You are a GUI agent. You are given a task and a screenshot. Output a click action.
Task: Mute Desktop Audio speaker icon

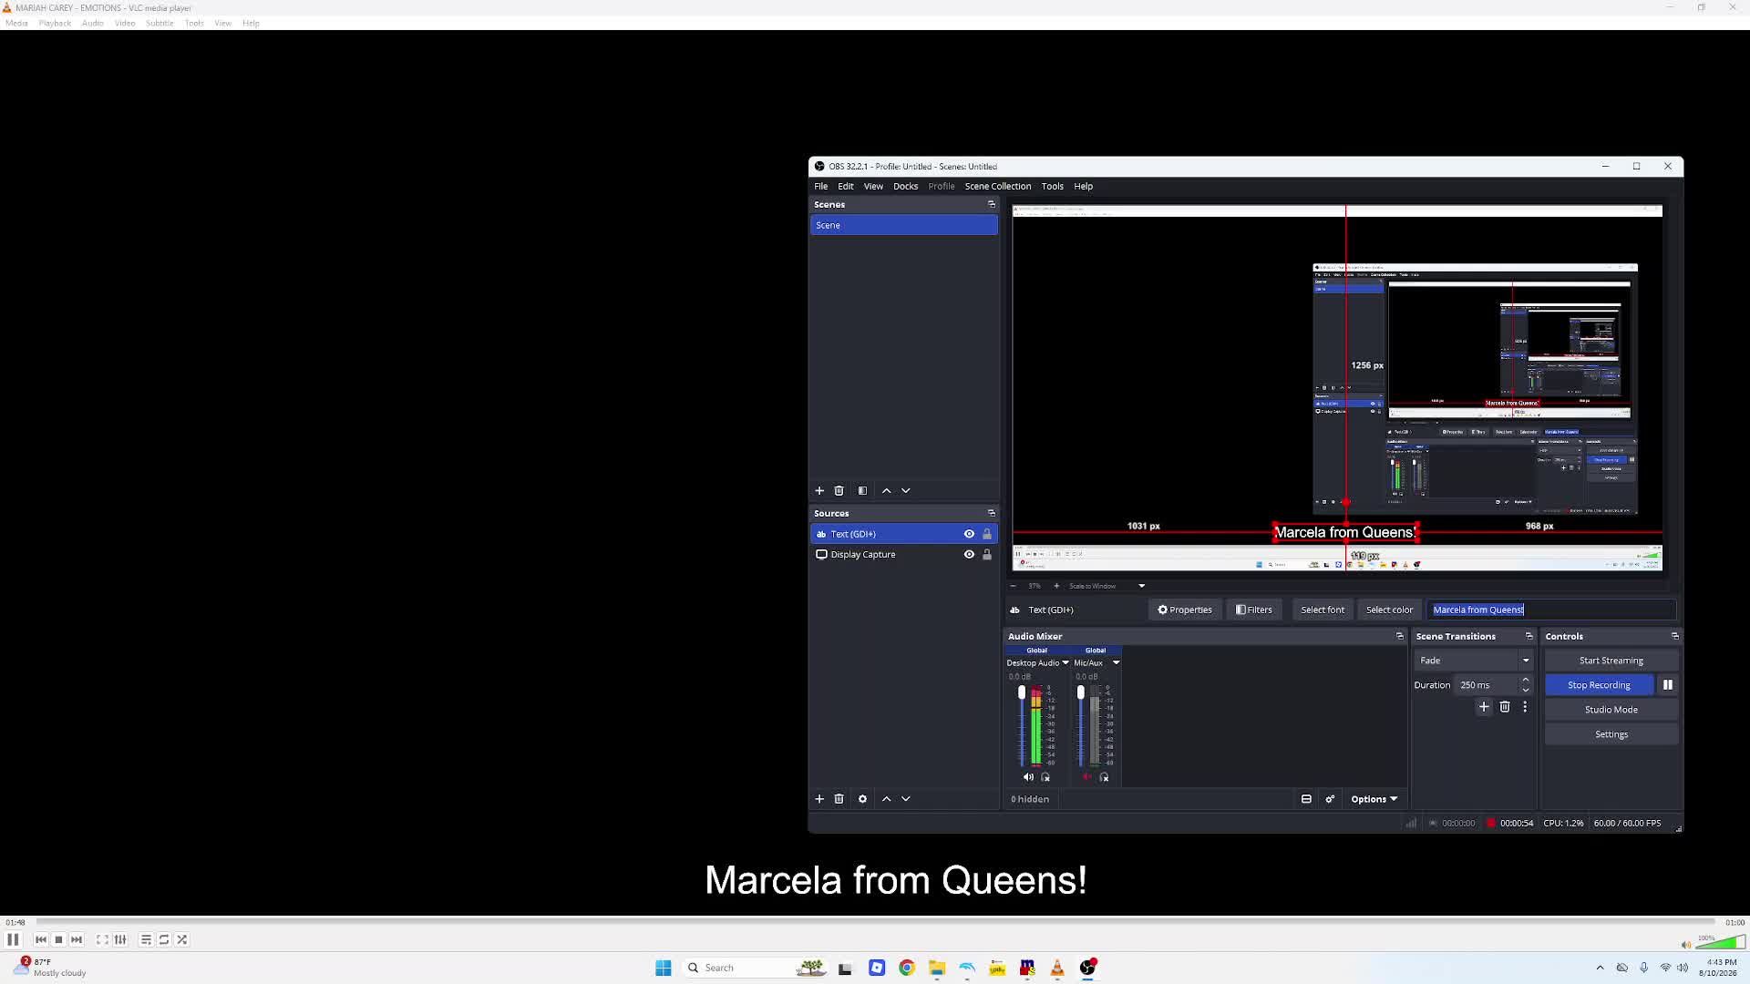(x=1028, y=777)
